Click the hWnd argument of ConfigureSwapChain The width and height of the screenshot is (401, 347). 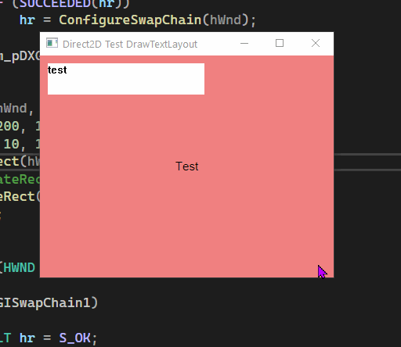[x=226, y=20]
